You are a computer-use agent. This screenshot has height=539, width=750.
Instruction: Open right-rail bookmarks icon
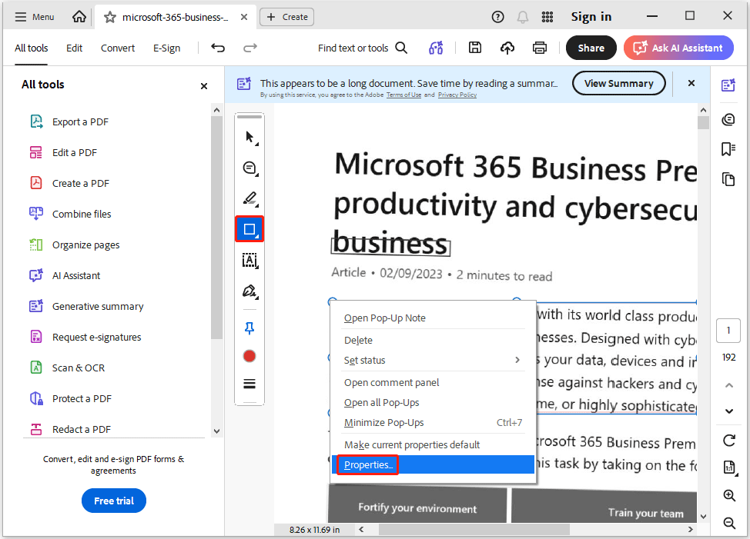(x=728, y=149)
